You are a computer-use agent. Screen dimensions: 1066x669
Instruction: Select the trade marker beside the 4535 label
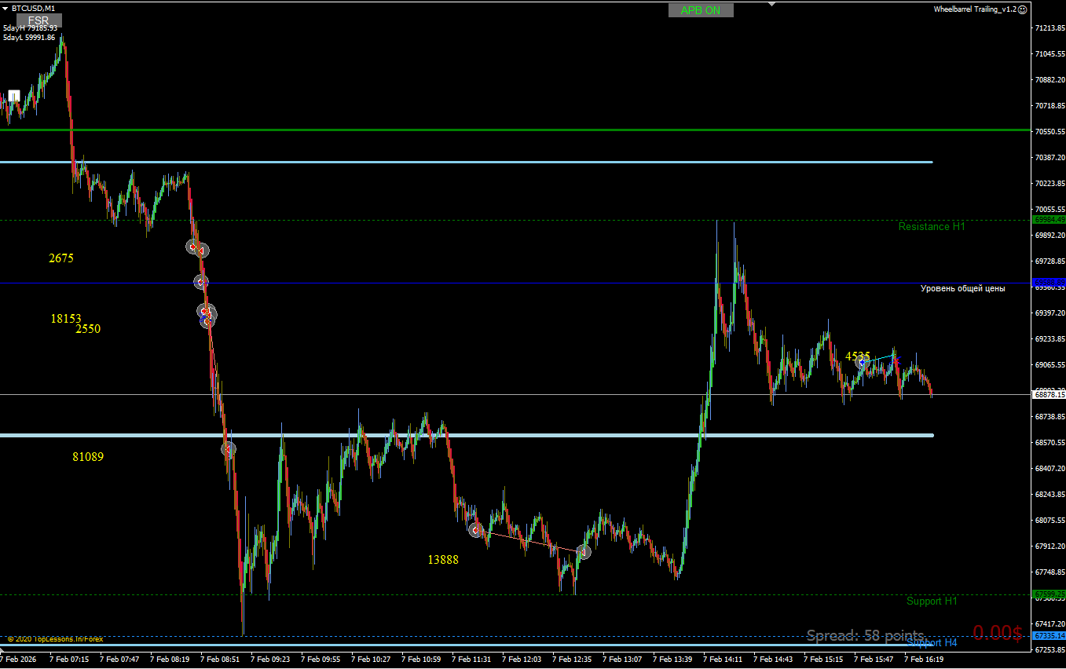click(862, 363)
